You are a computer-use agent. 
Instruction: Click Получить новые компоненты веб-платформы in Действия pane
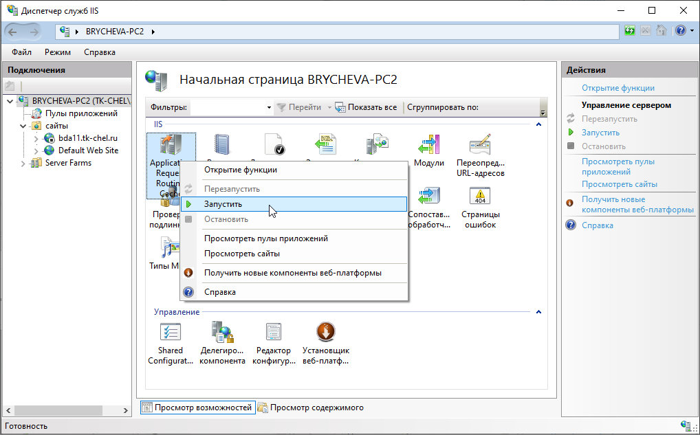pyautogui.click(x=637, y=204)
